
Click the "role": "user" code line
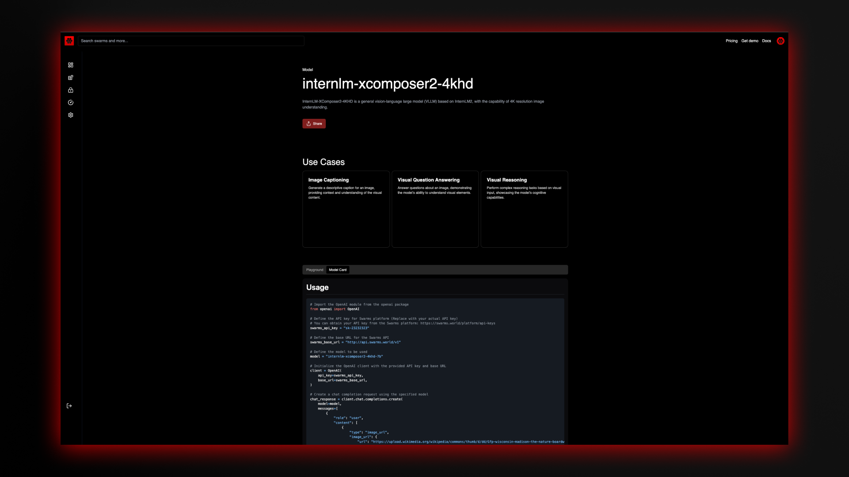[348, 418]
